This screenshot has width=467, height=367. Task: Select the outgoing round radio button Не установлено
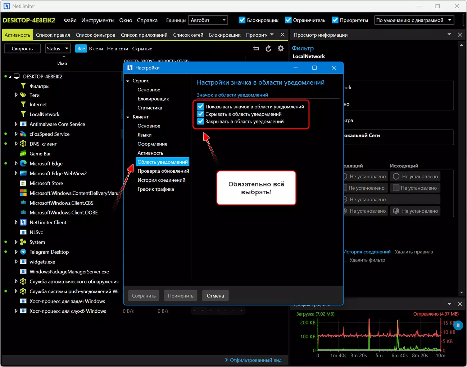click(396, 176)
